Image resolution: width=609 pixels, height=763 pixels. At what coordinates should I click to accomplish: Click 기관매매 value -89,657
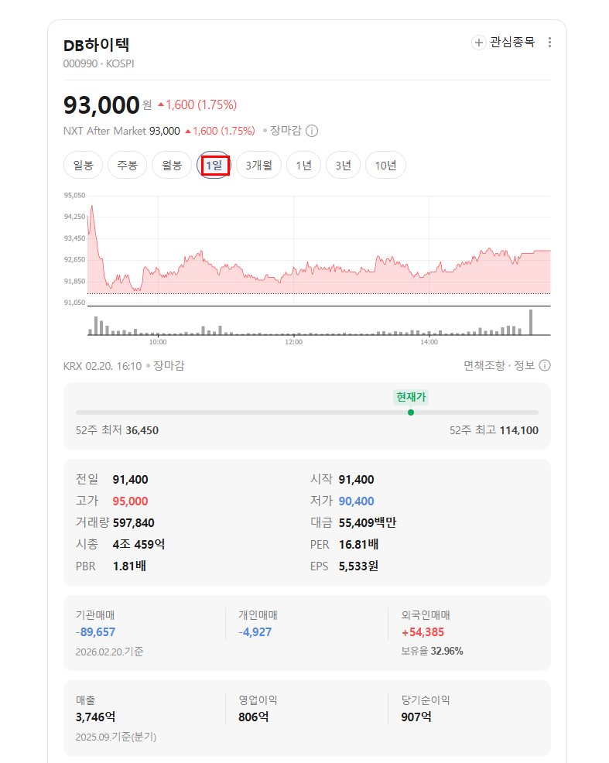point(95,632)
